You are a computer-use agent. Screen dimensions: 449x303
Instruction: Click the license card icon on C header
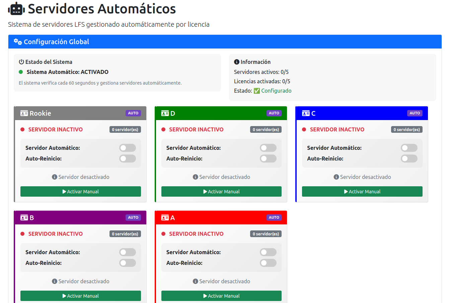pos(306,113)
